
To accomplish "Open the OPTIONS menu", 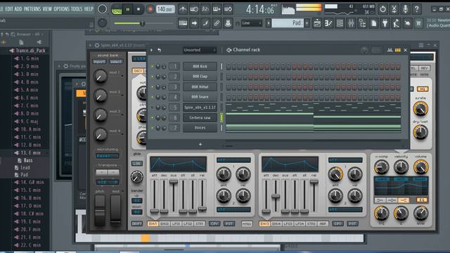I will click(62, 9).
